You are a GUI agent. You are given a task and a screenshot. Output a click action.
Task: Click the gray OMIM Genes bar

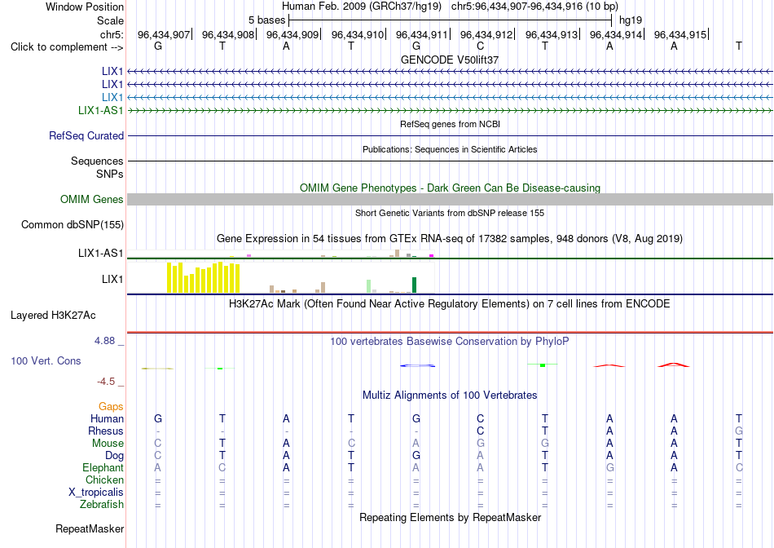click(x=451, y=199)
